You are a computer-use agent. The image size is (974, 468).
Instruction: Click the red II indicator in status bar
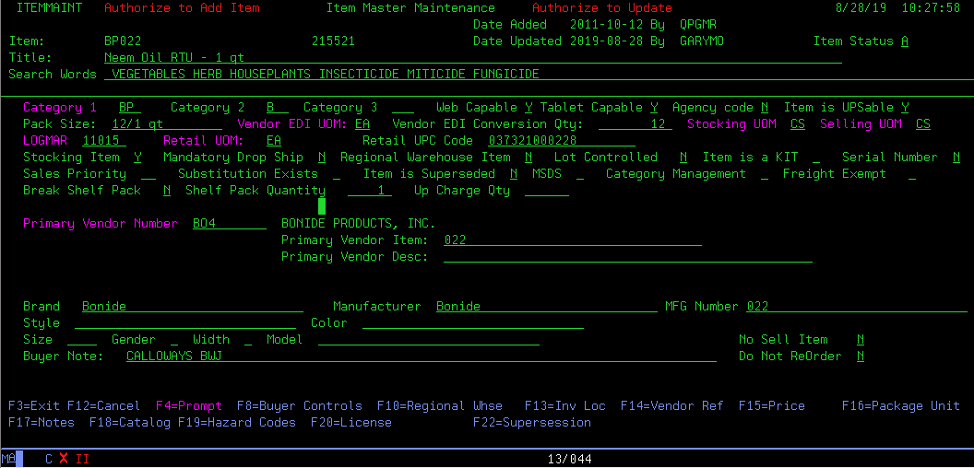(x=82, y=459)
